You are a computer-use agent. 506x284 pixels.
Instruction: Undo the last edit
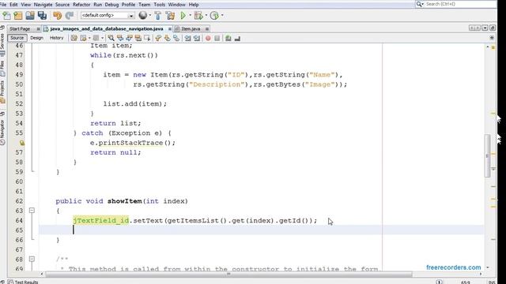tap(57, 16)
